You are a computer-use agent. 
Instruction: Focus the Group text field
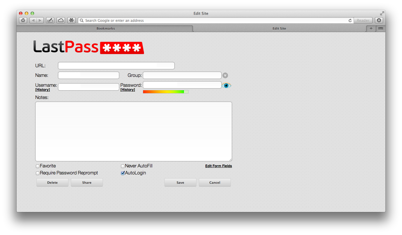[x=182, y=75]
